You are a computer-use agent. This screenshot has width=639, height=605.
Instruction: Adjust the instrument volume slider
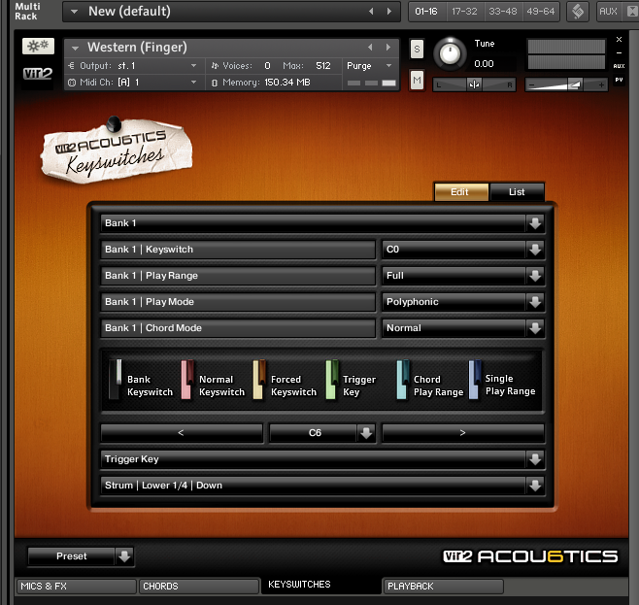[x=566, y=84]
